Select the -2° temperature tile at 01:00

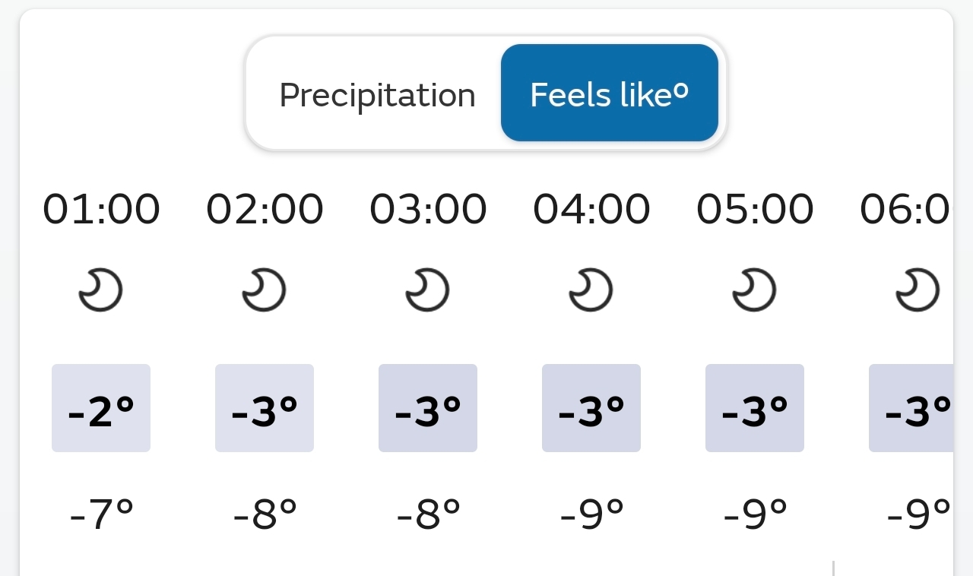101,408
